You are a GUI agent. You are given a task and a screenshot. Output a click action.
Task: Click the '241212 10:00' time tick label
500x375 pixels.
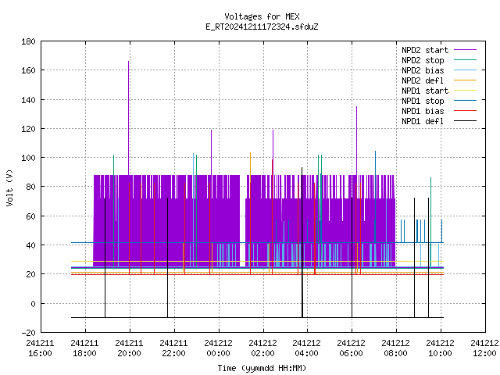(x=440, y=348)
